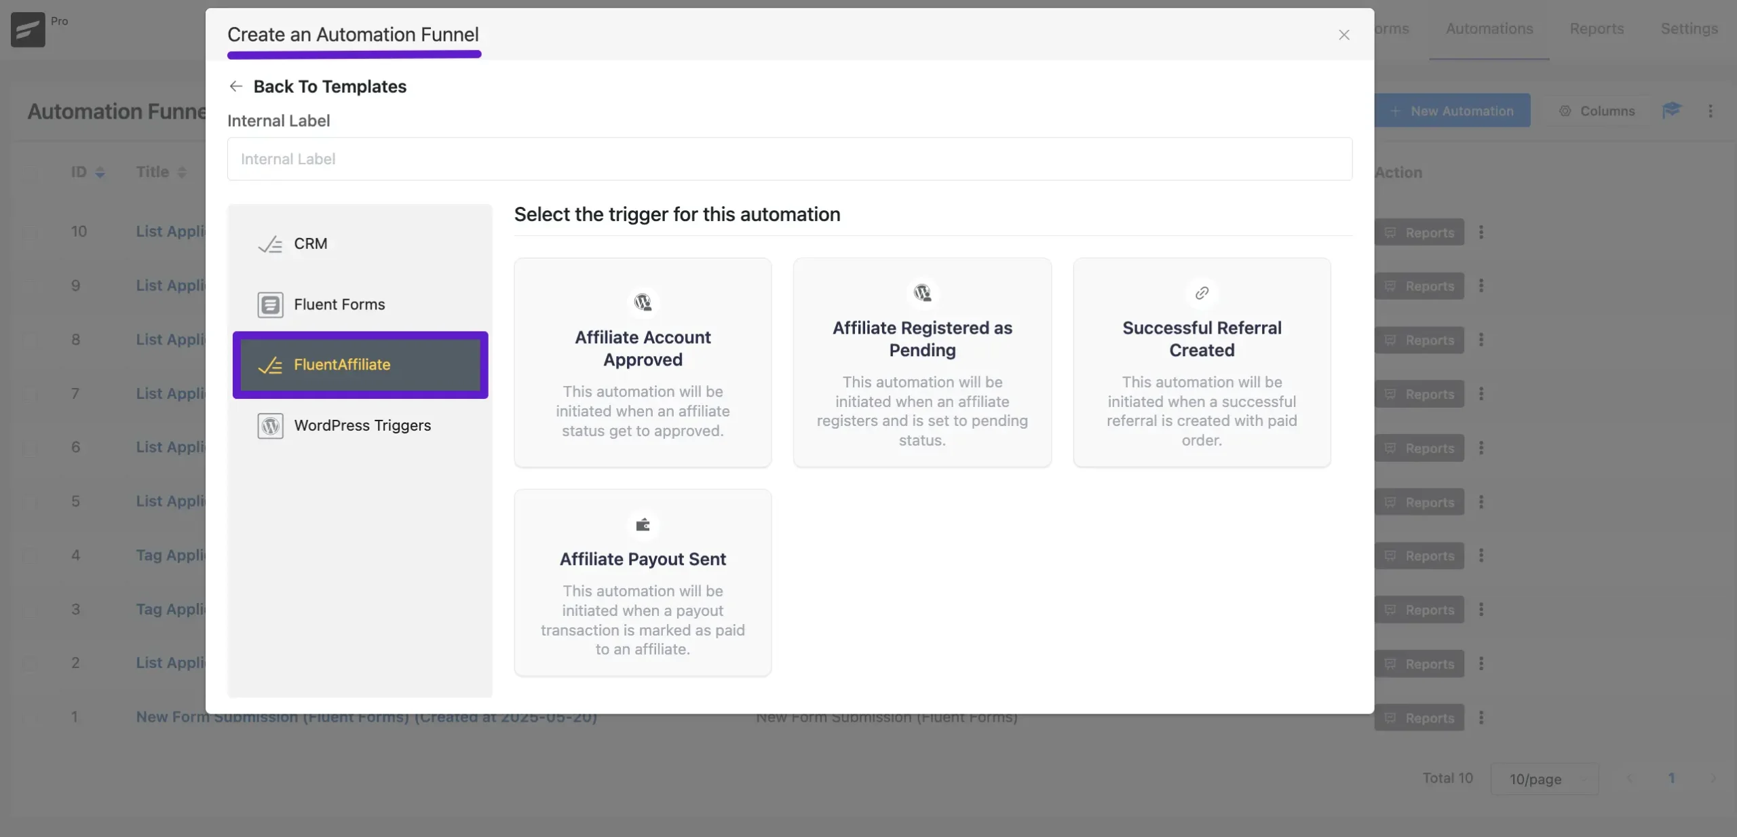Open Reports for automation row 9
1737x837 pixels.
tap(1419, 286)
